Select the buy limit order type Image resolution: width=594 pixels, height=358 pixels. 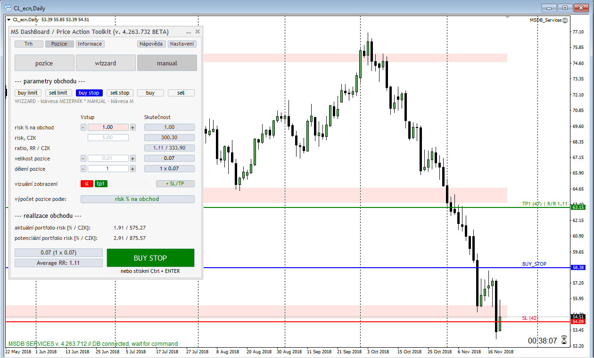(x=28, y=93)
